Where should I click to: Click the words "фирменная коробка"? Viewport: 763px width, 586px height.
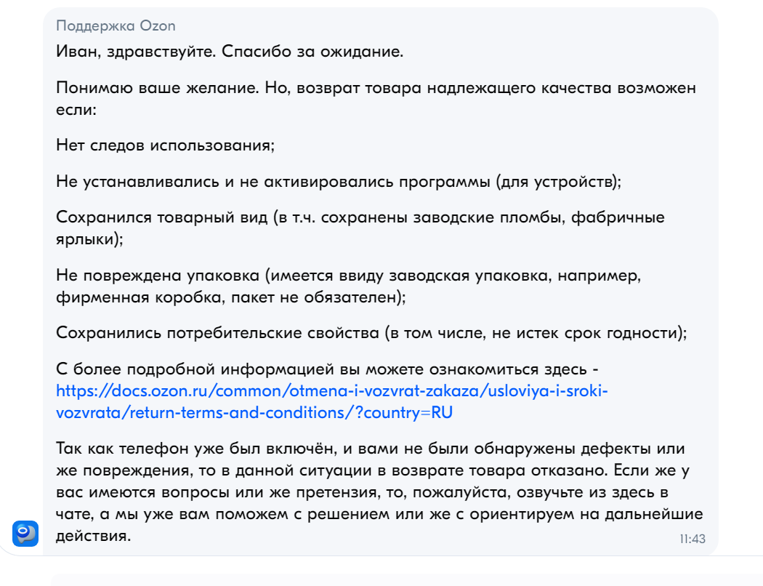point(121,297)
